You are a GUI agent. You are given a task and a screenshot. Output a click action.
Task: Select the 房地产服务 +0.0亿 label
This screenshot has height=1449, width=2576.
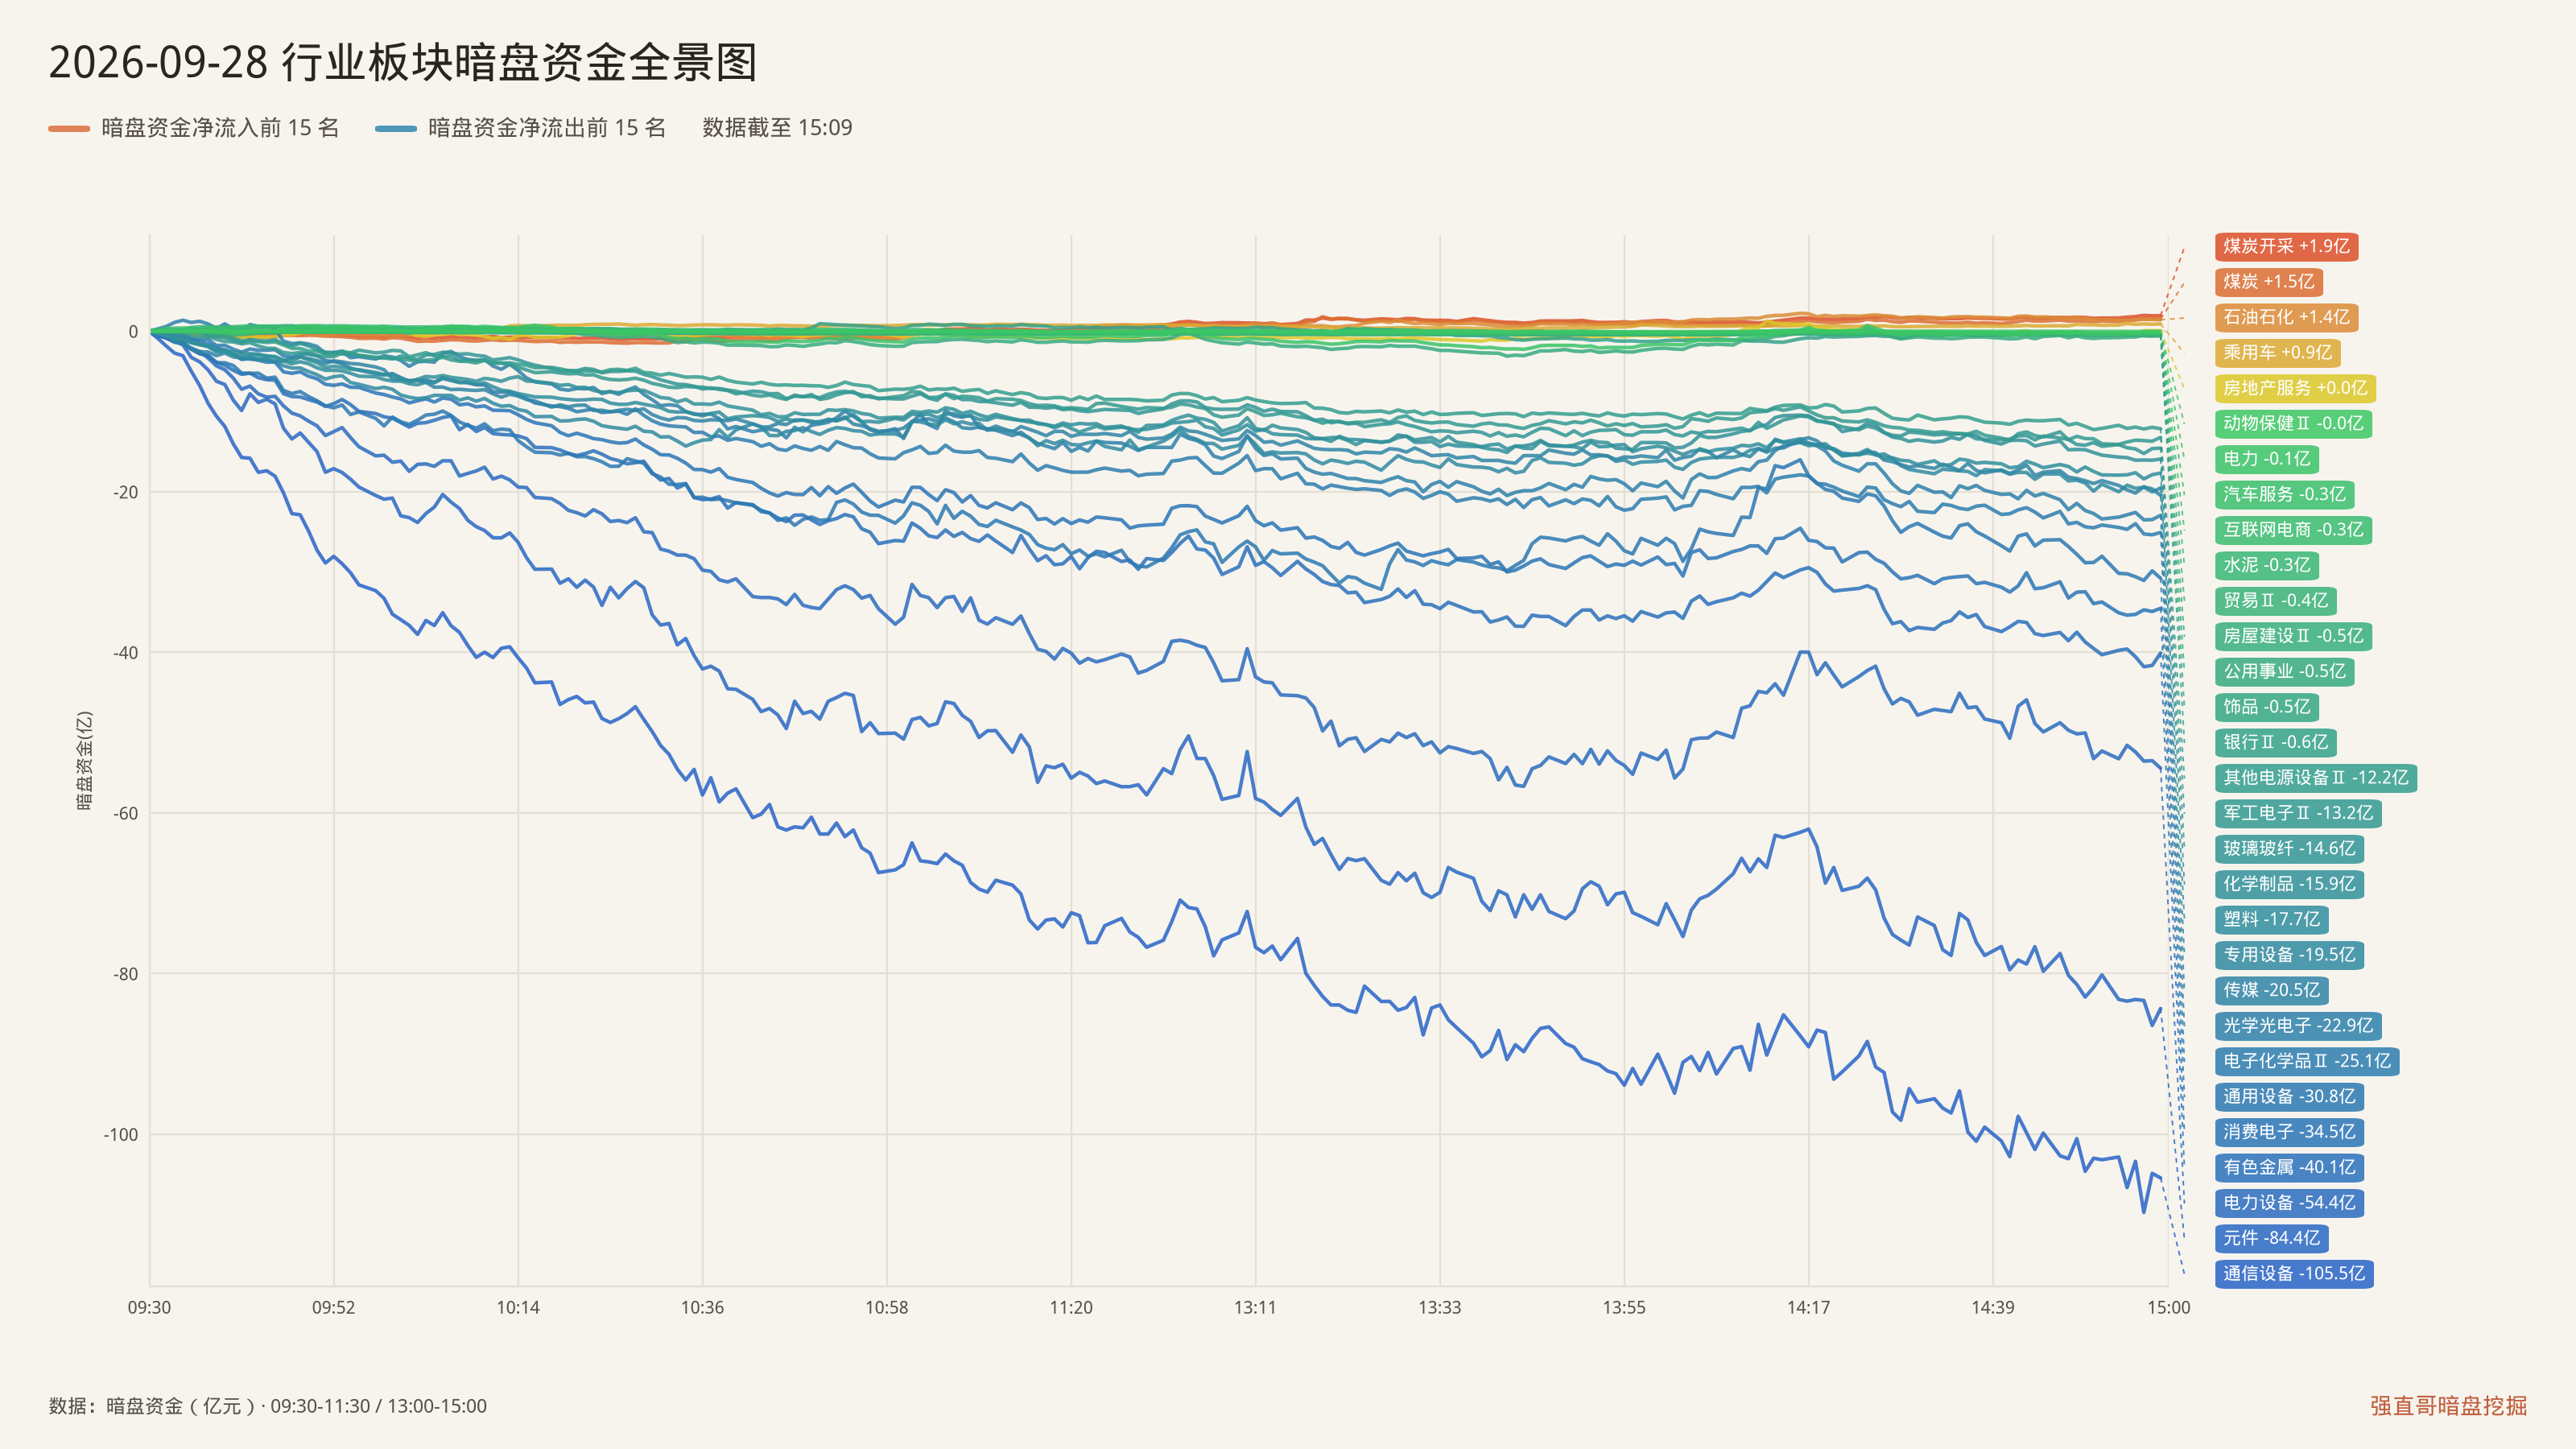(2295, 388)
